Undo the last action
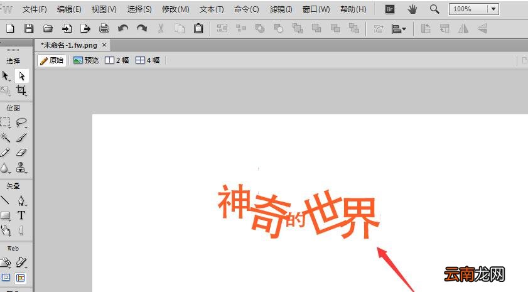 point(123,29)
